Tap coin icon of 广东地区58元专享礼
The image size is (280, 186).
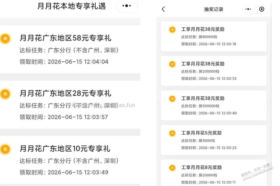[x=5, y=39]
